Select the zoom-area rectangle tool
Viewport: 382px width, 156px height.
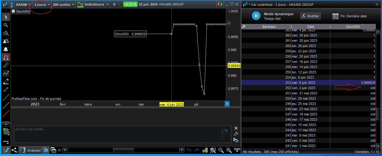pos(6,33)
